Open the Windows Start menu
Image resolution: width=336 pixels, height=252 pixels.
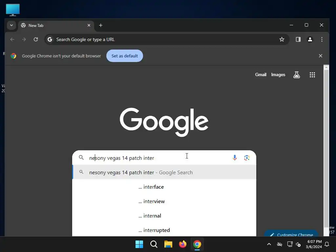click(x=139, y=244)
